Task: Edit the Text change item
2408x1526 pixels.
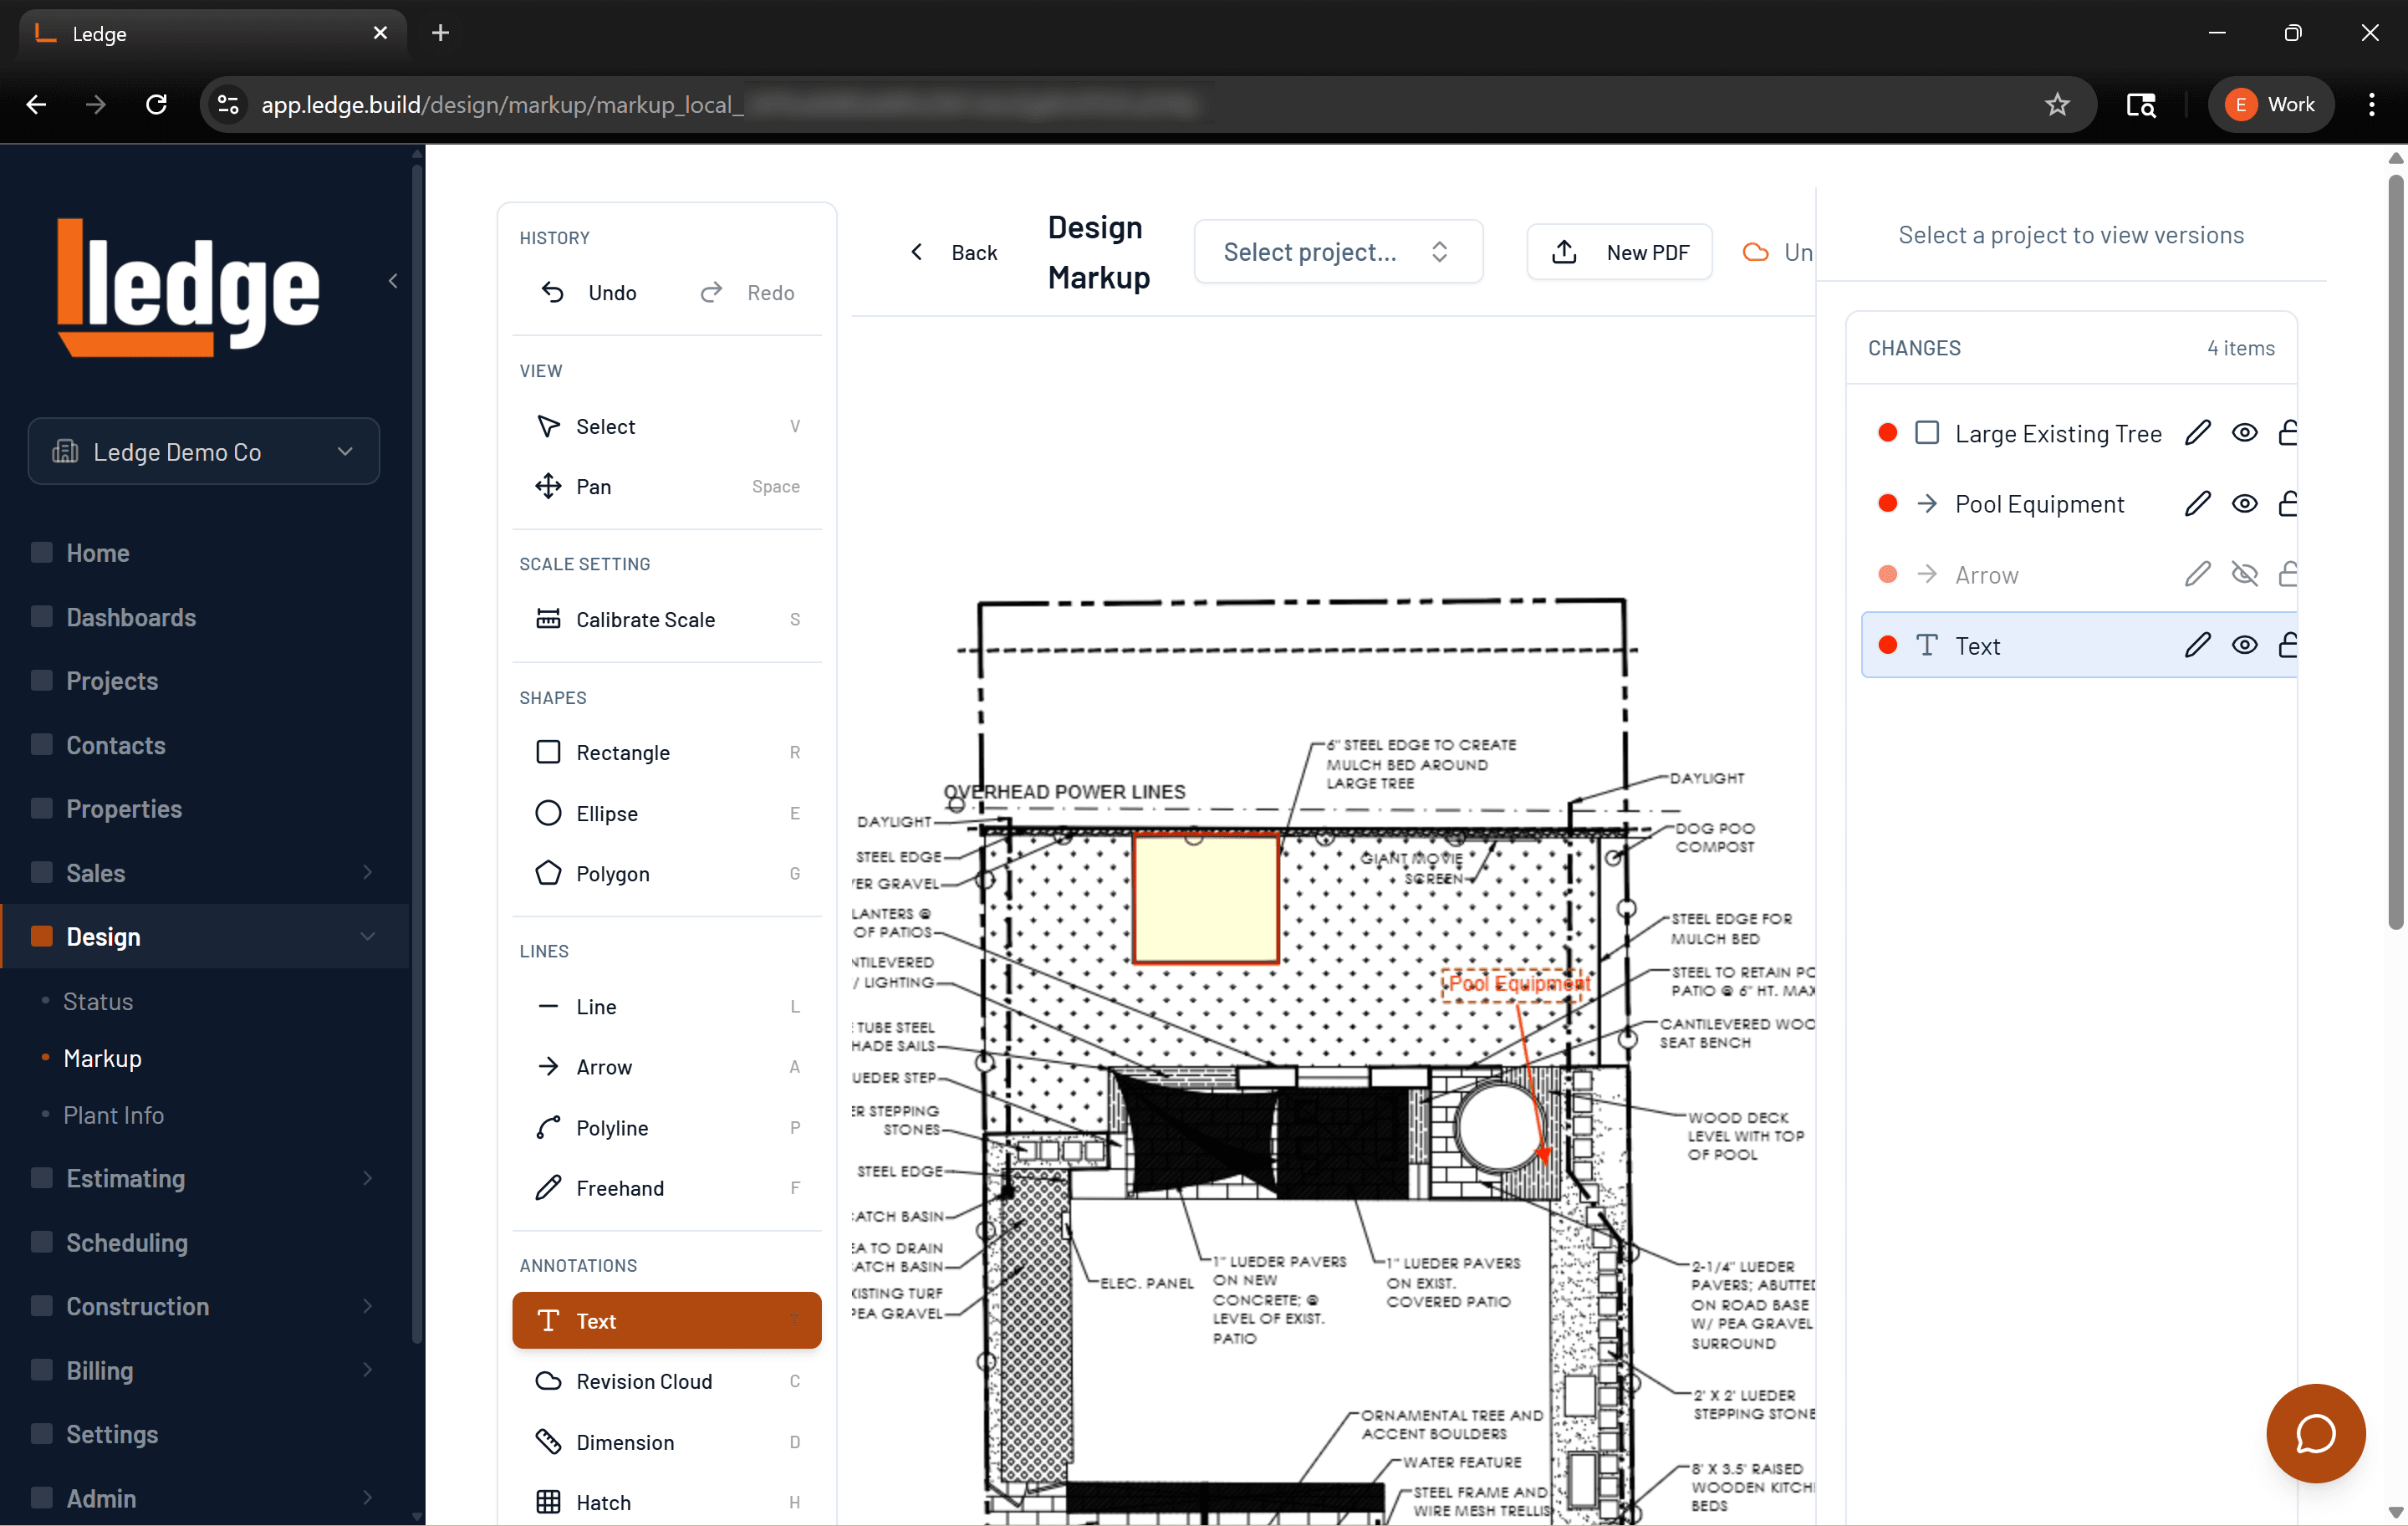Action: pos(2197,645)
